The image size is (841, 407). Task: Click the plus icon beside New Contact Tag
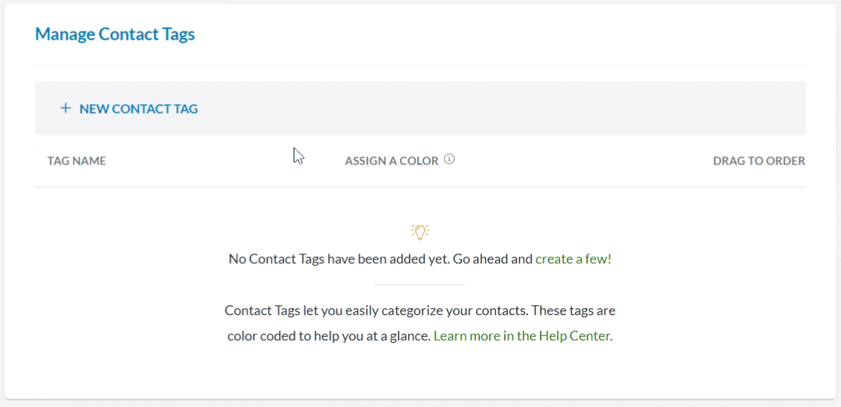[x=65, y=108]
